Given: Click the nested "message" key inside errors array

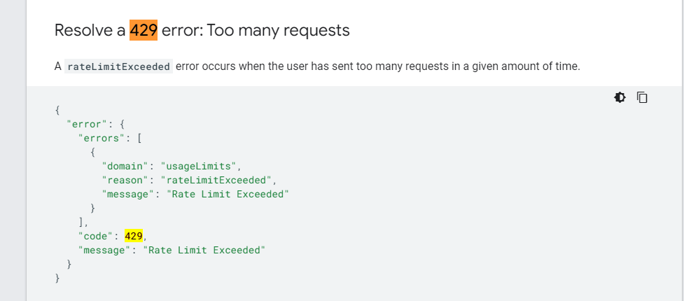Looking at the screenshot, I should [128, 194].
